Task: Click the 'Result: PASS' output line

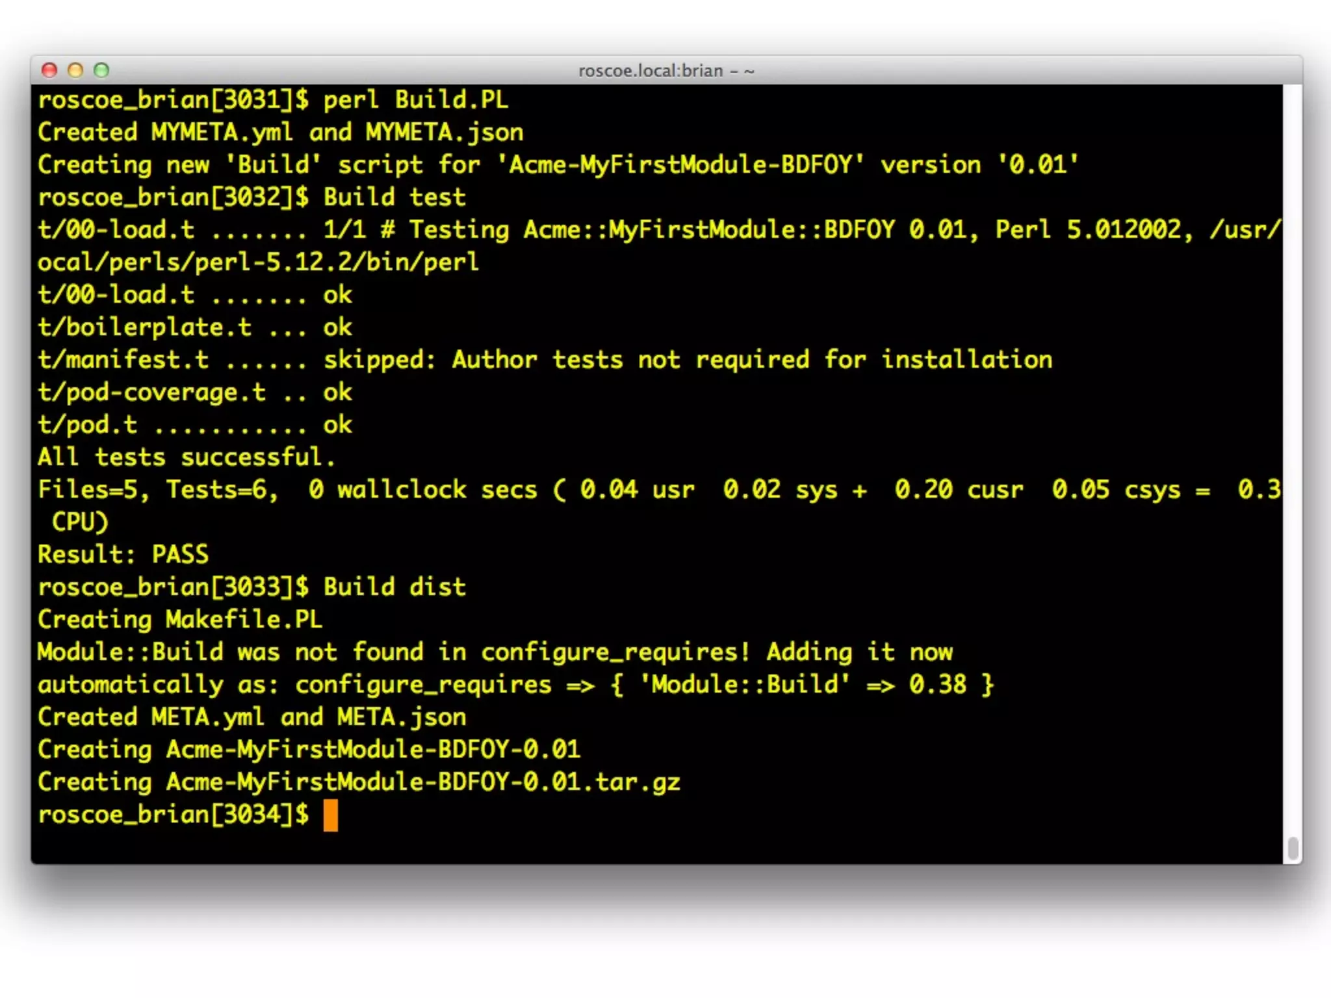Action: point(123,555)
